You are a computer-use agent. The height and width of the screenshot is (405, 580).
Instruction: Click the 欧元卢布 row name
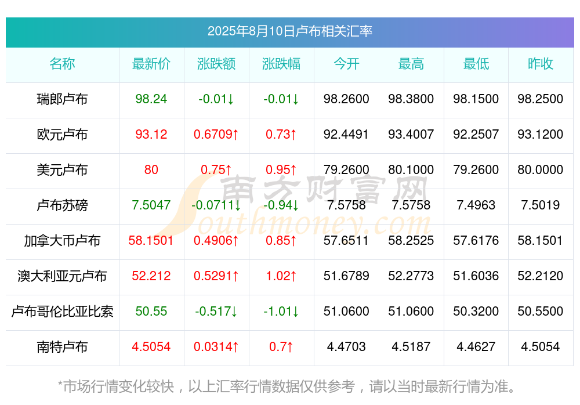pos(62,135)
